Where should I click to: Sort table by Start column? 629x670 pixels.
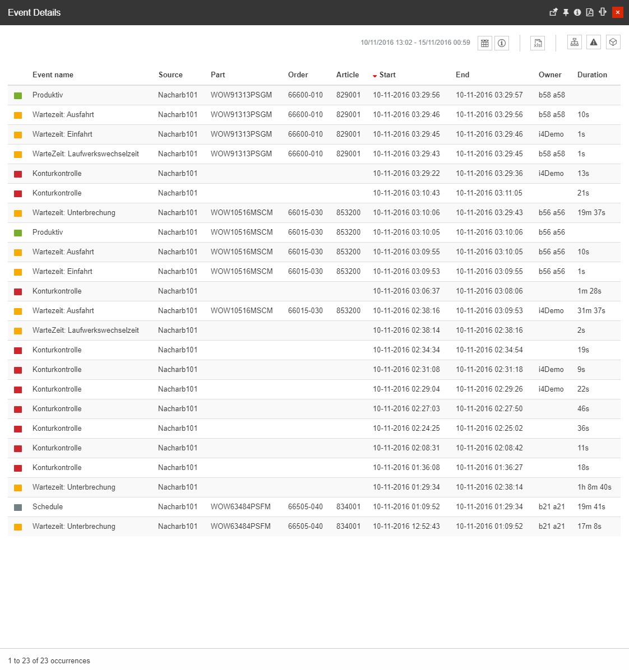click(x=387, y=75)
